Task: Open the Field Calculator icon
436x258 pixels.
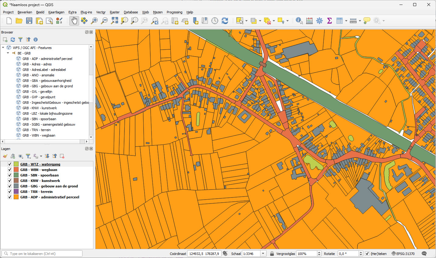Action: [309, 21]
